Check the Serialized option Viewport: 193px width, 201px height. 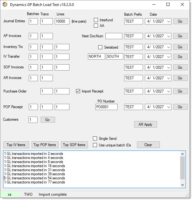coord(100,47)
